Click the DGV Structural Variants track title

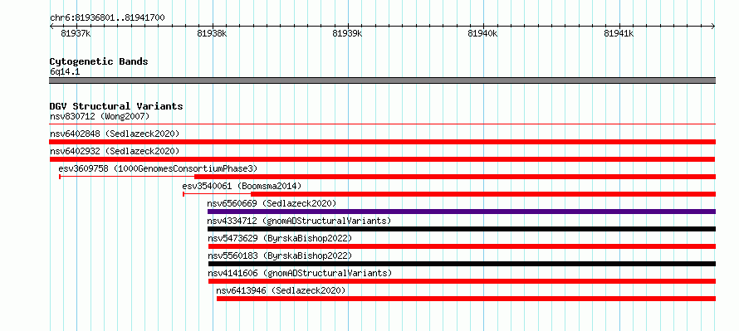click(116, 106)
